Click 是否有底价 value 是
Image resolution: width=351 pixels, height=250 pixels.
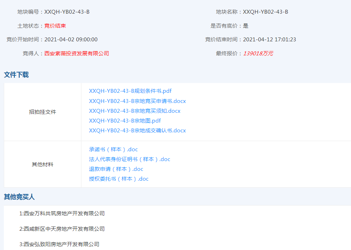point(246,26)
